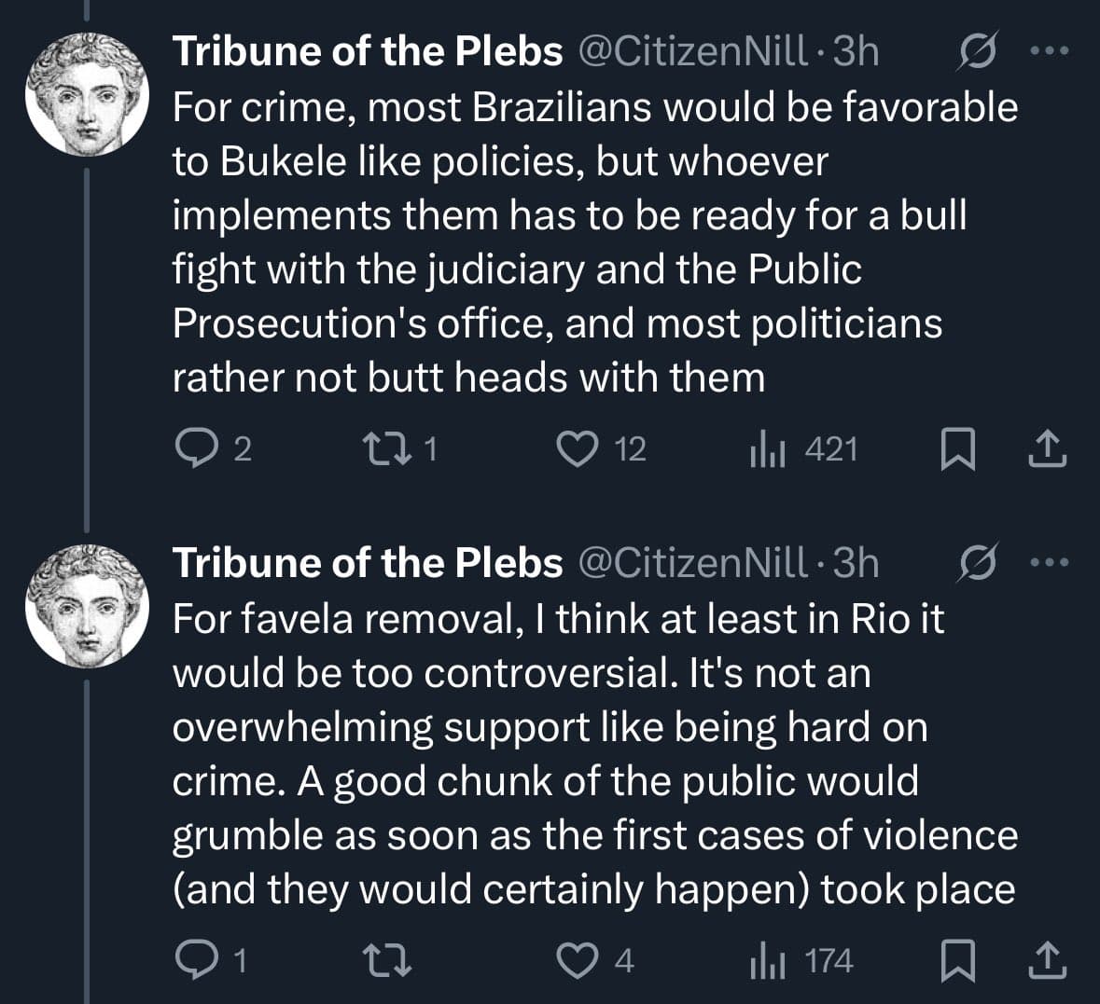
Task: Open Grok icon on the first tweet
Action: tap(979, 51)
